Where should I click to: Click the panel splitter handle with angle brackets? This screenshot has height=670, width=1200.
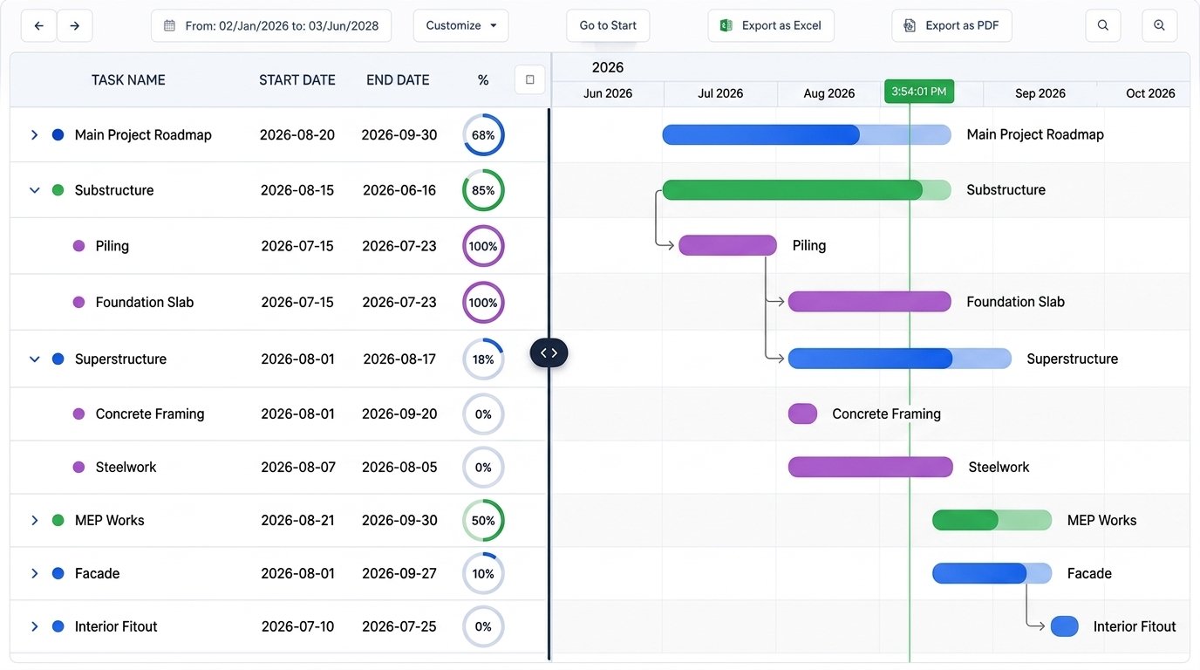tap(549, 353)
